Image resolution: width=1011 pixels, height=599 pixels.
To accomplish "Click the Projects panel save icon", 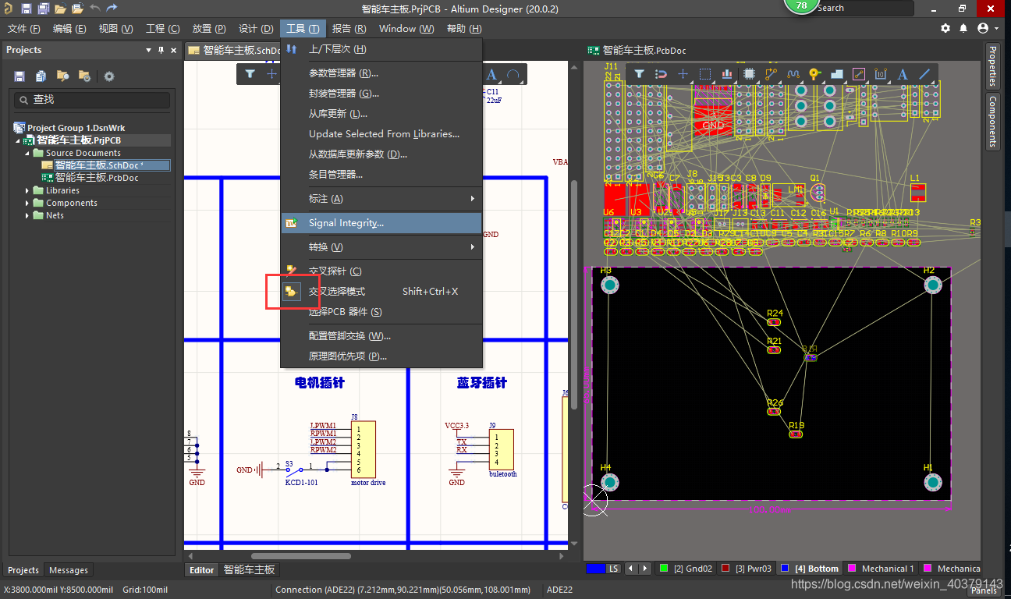I will pos(20,76).
